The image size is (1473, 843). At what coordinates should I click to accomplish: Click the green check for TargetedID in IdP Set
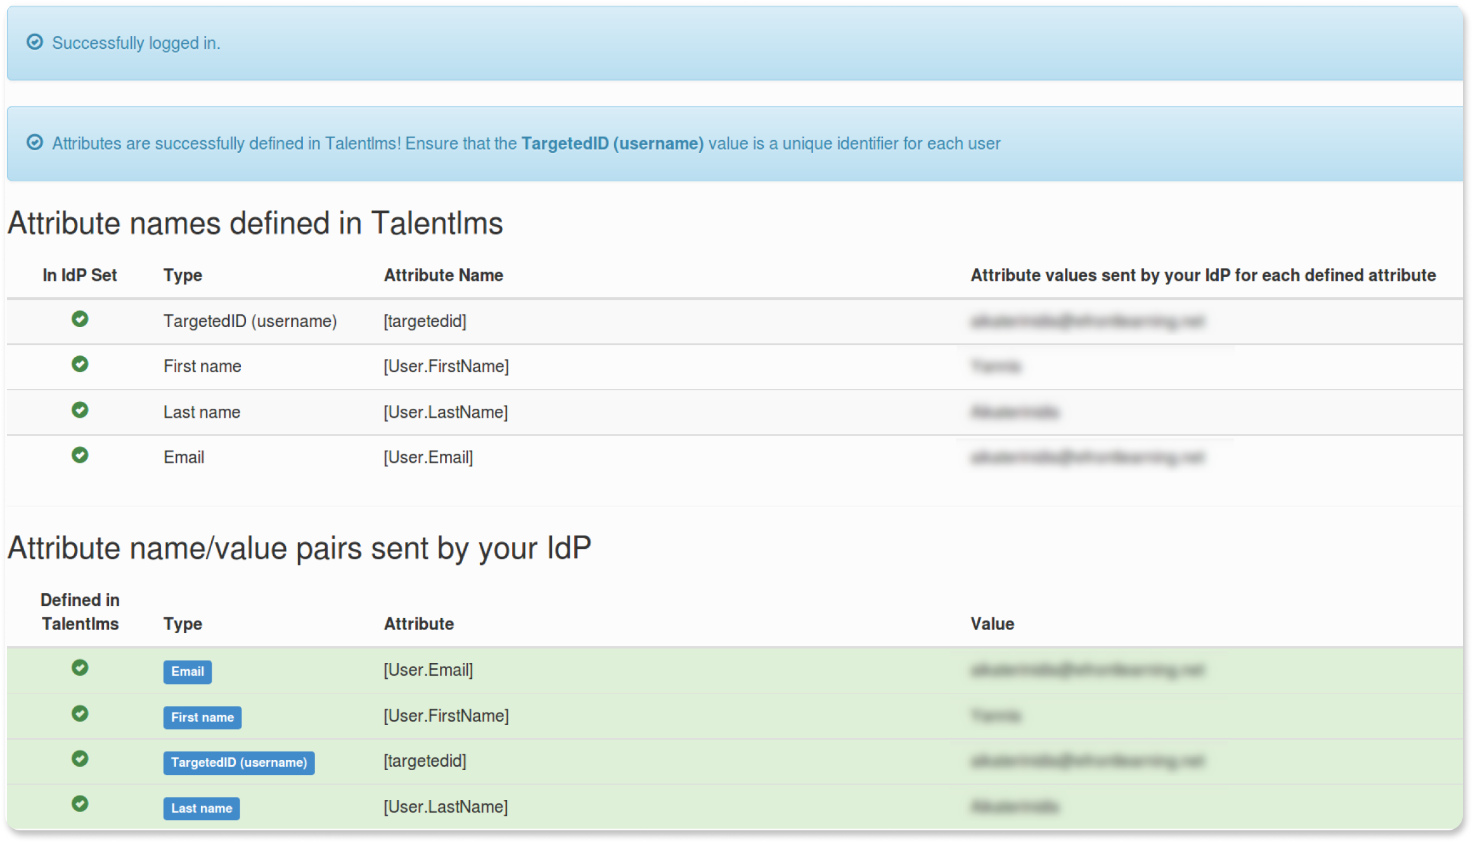click(x=80, y=320)
